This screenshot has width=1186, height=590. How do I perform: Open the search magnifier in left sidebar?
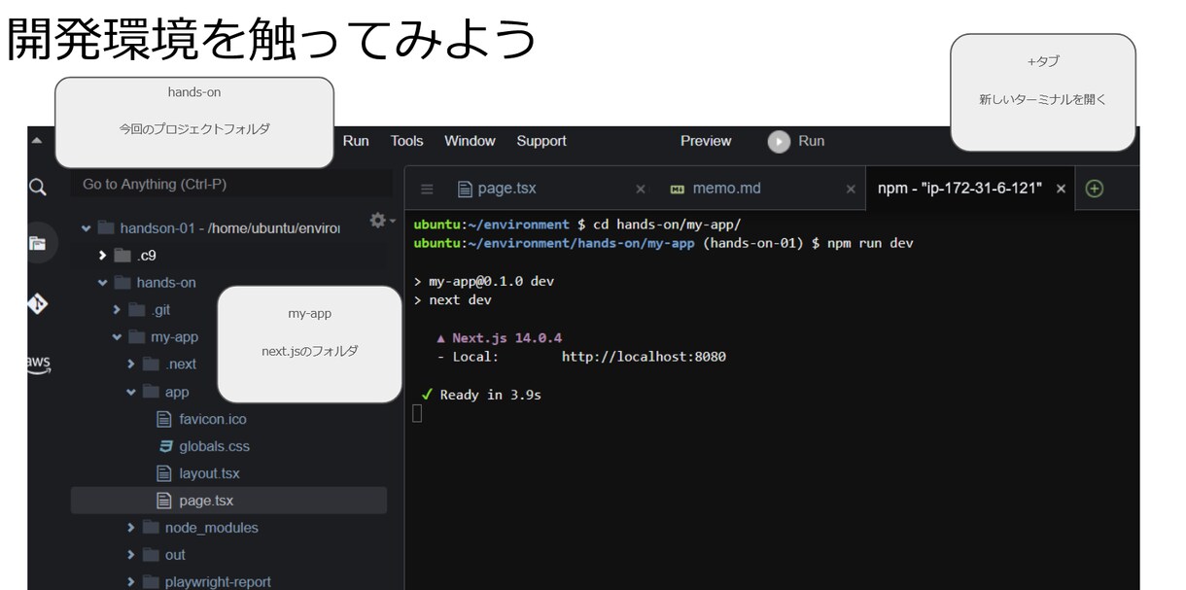[x=38, y=187]
